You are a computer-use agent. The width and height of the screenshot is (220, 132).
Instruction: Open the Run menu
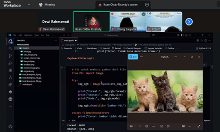pyautogui.click(x=48, y=35)
